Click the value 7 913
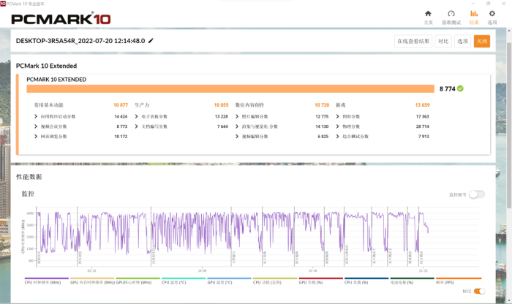Viewport: 512px width, 304px height. tap(423, 137)
